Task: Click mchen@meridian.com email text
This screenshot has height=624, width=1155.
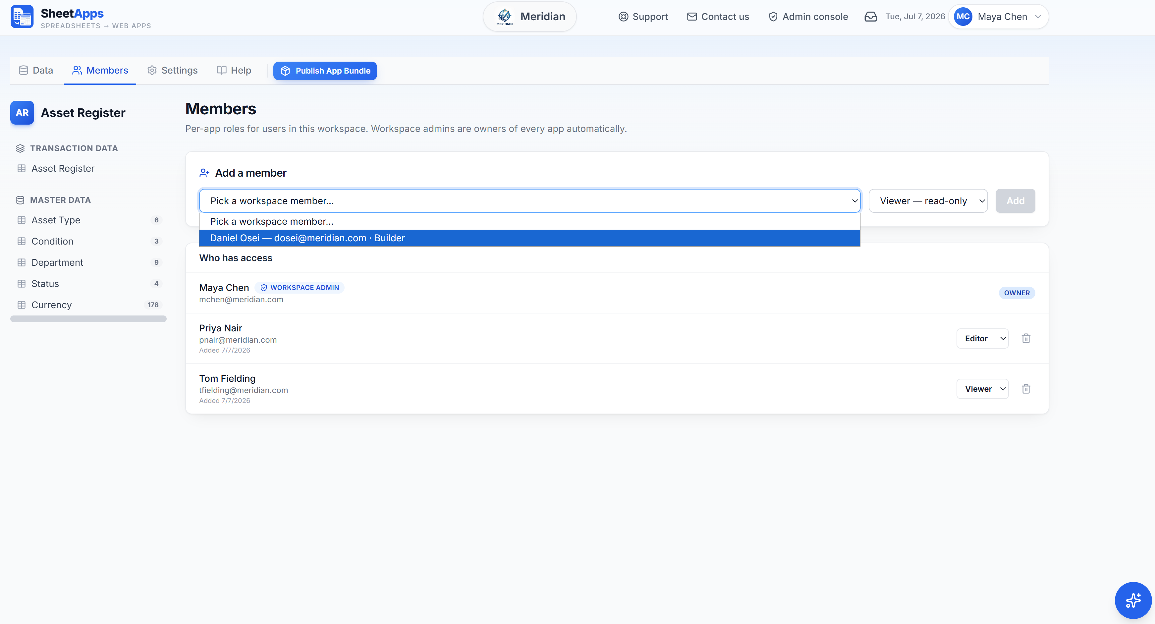Action: (241, 299)
